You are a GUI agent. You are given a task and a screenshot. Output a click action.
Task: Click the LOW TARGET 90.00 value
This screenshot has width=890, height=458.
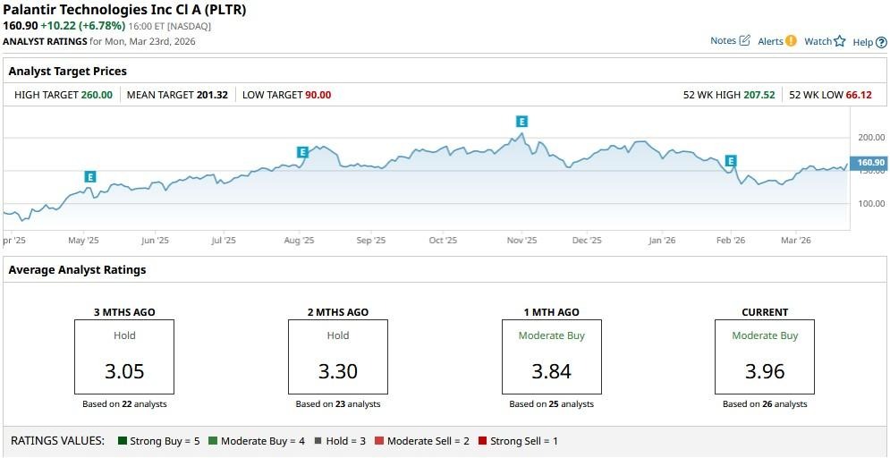click(x=318, y=95)
